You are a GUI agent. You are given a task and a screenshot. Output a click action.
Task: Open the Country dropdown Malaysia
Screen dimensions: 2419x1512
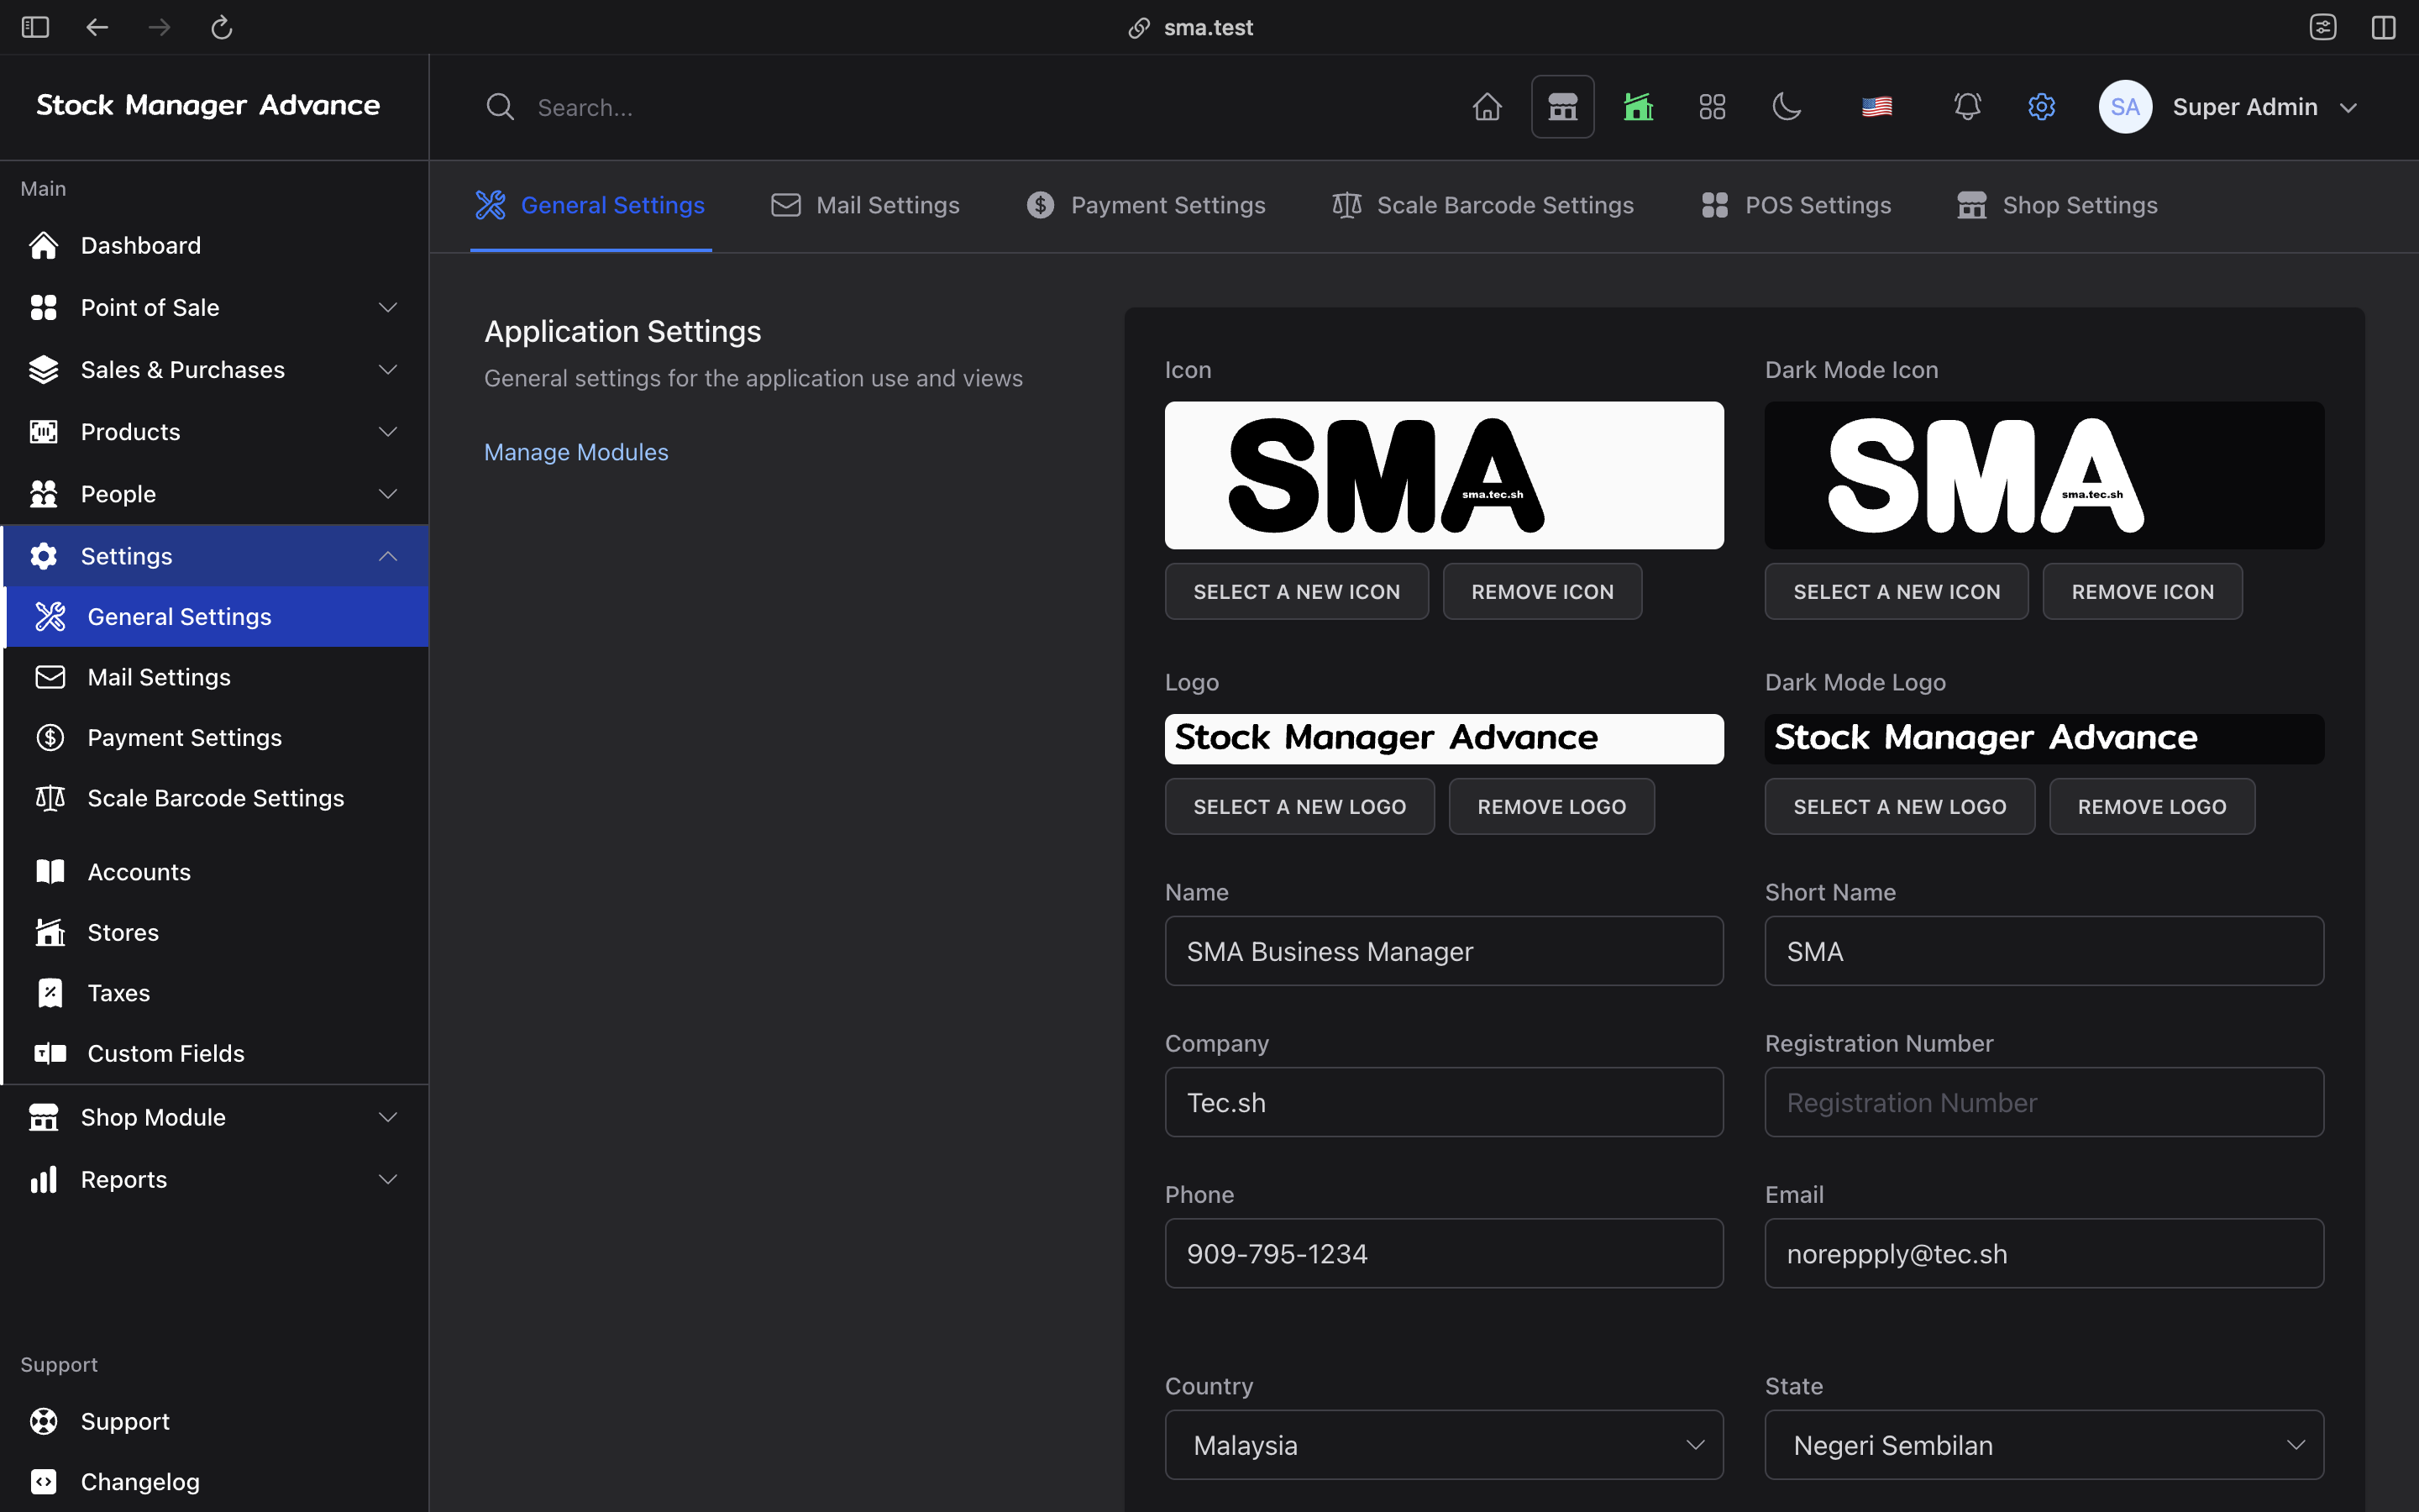point(1443,1445)
